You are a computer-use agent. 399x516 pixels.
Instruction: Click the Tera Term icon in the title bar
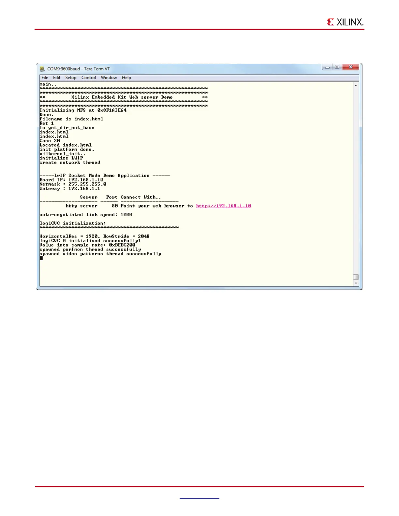(42, 69)
